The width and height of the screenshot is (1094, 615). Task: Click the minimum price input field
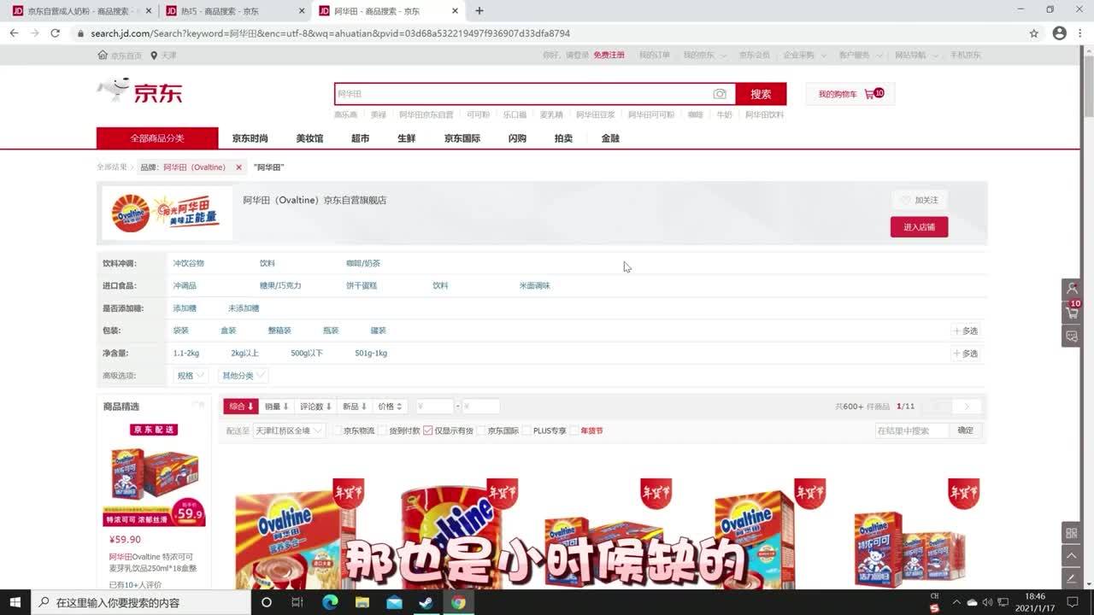tap(434, 407)
